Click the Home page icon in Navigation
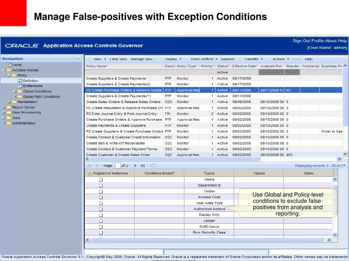This screenshot has width=349, height=261. click(x=9, y=65)
